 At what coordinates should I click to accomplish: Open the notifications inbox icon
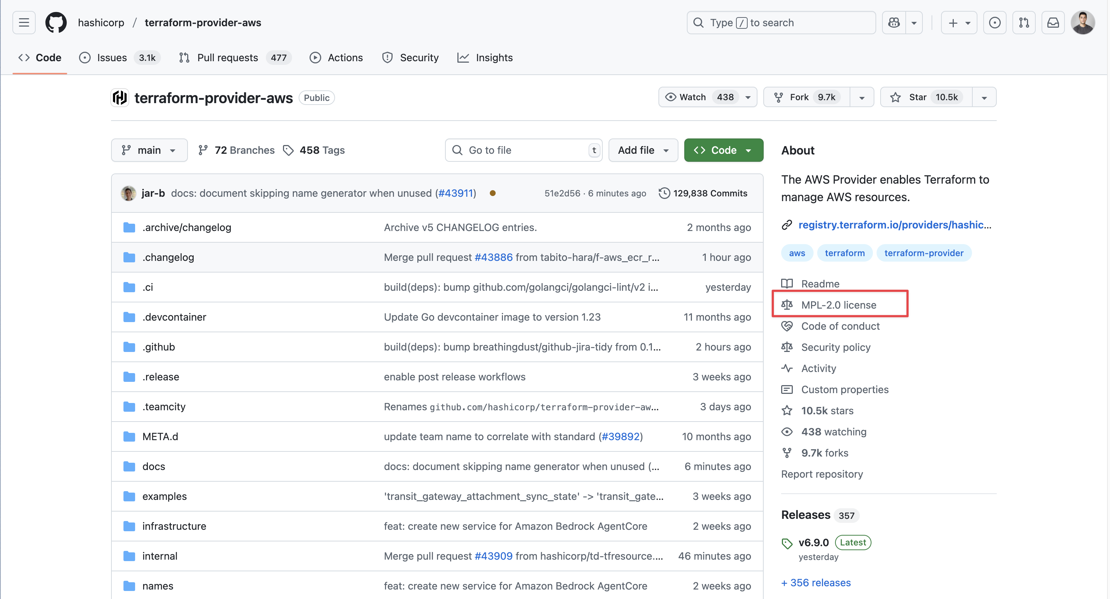coord(1053,23)
